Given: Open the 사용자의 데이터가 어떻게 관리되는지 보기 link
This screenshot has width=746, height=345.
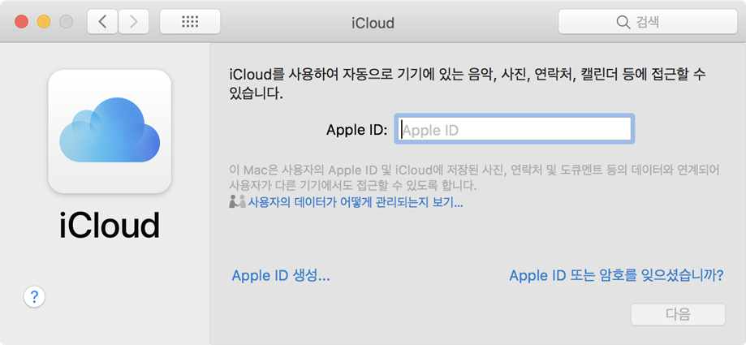Looking at the screenshot, I should coord(356,203).
